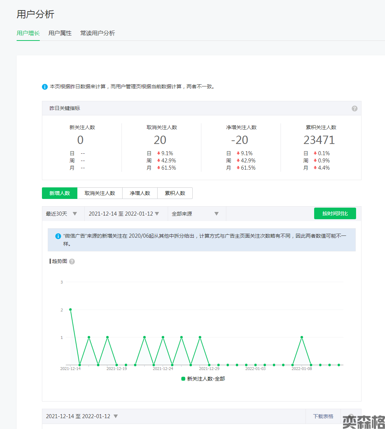Expand 全部来源 source dropdown

click(195, 214)
